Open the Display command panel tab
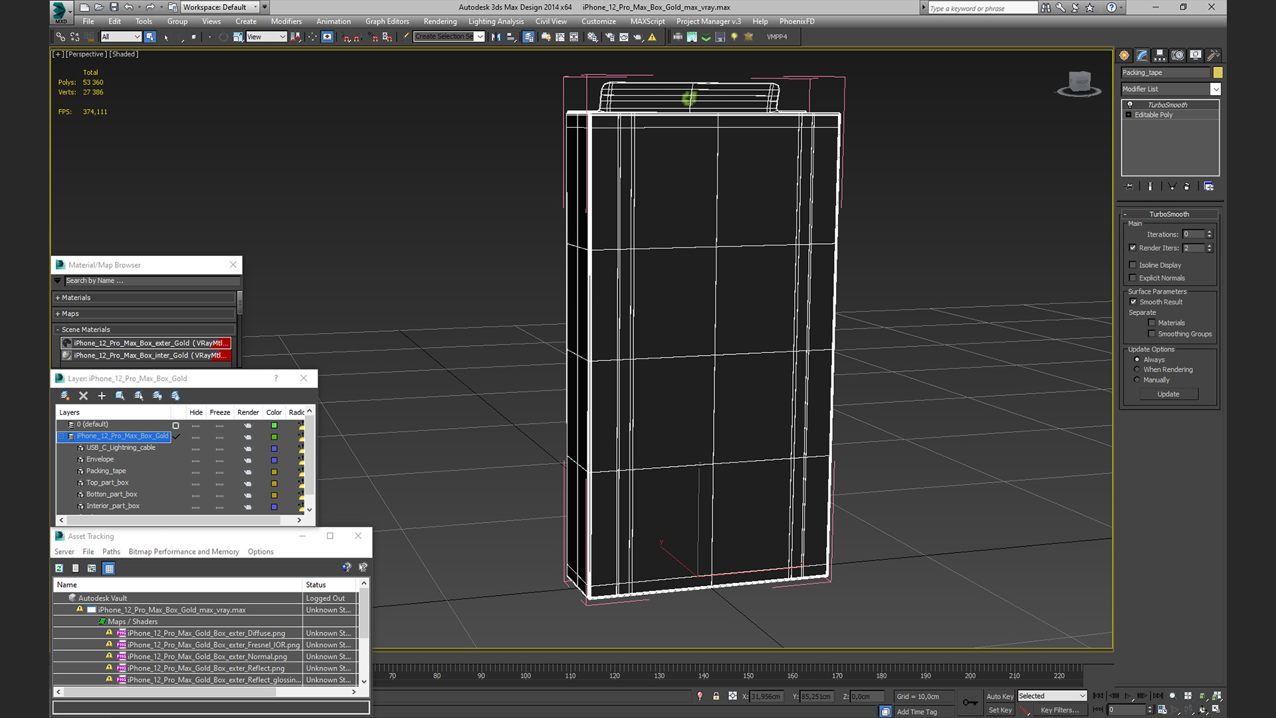Image resolution: width=1276 pixels, height=718 pixels. tap(1196, 55)
